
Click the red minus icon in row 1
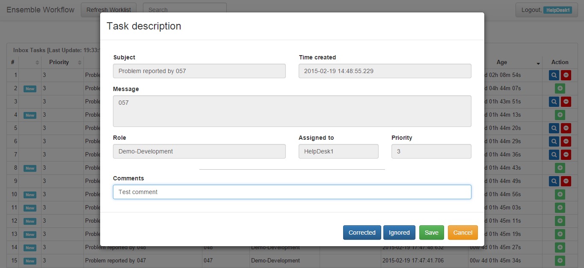566,75
